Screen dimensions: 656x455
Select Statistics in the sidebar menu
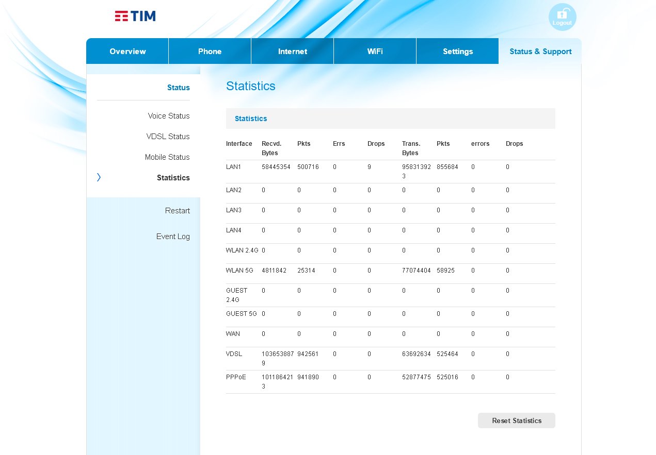tap(173, 178)
